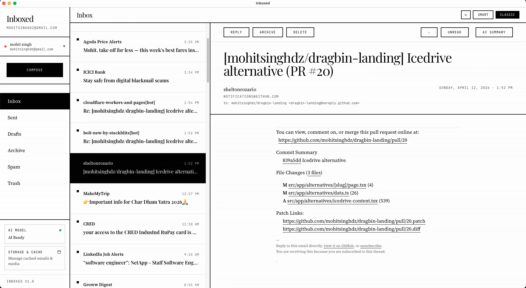
Task: Open the pull request URL link
Action: (x=342, y=140)
